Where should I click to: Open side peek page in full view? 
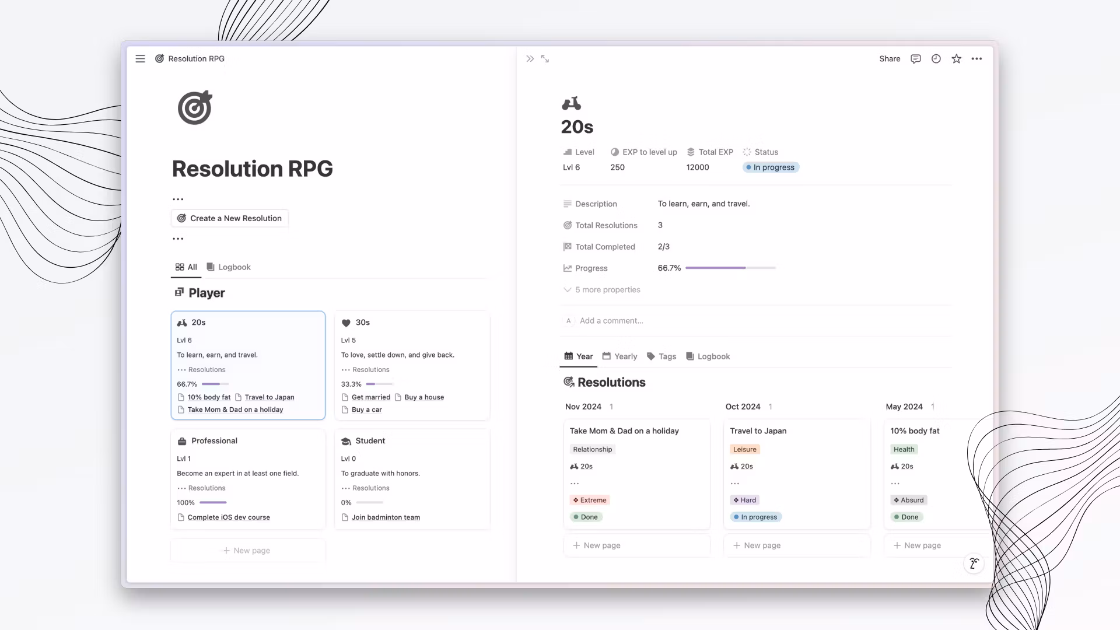tap(545, 59)
